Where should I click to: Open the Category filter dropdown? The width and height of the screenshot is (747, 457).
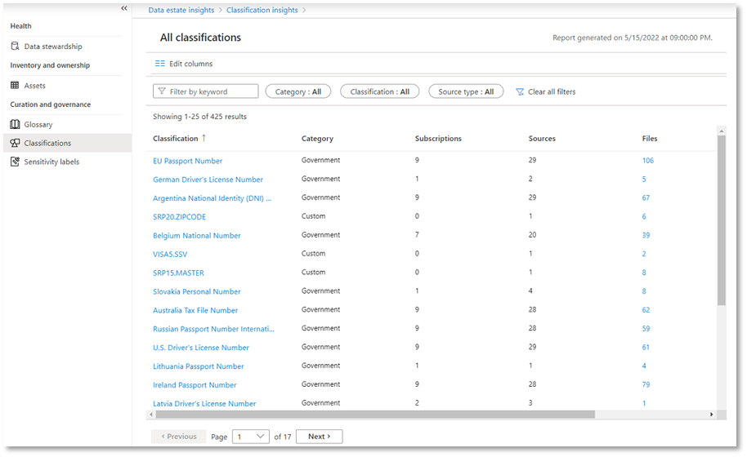tap(298, 92)
